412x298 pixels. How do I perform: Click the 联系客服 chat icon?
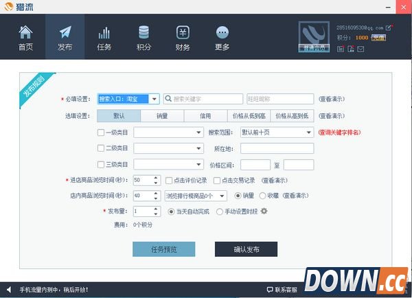[270, 290]
